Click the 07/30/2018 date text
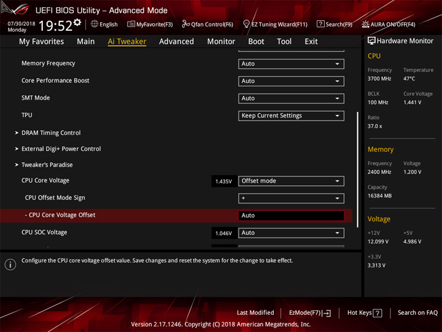 pos(21,23)
